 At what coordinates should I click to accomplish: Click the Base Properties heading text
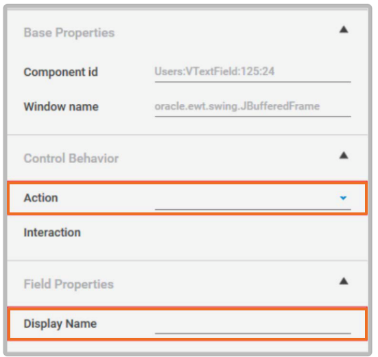pos(69,32)
